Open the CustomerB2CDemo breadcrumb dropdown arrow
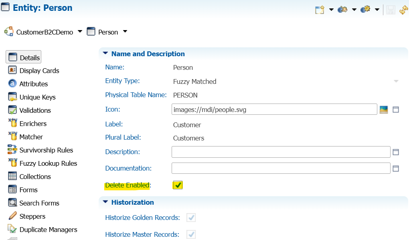 80,32
